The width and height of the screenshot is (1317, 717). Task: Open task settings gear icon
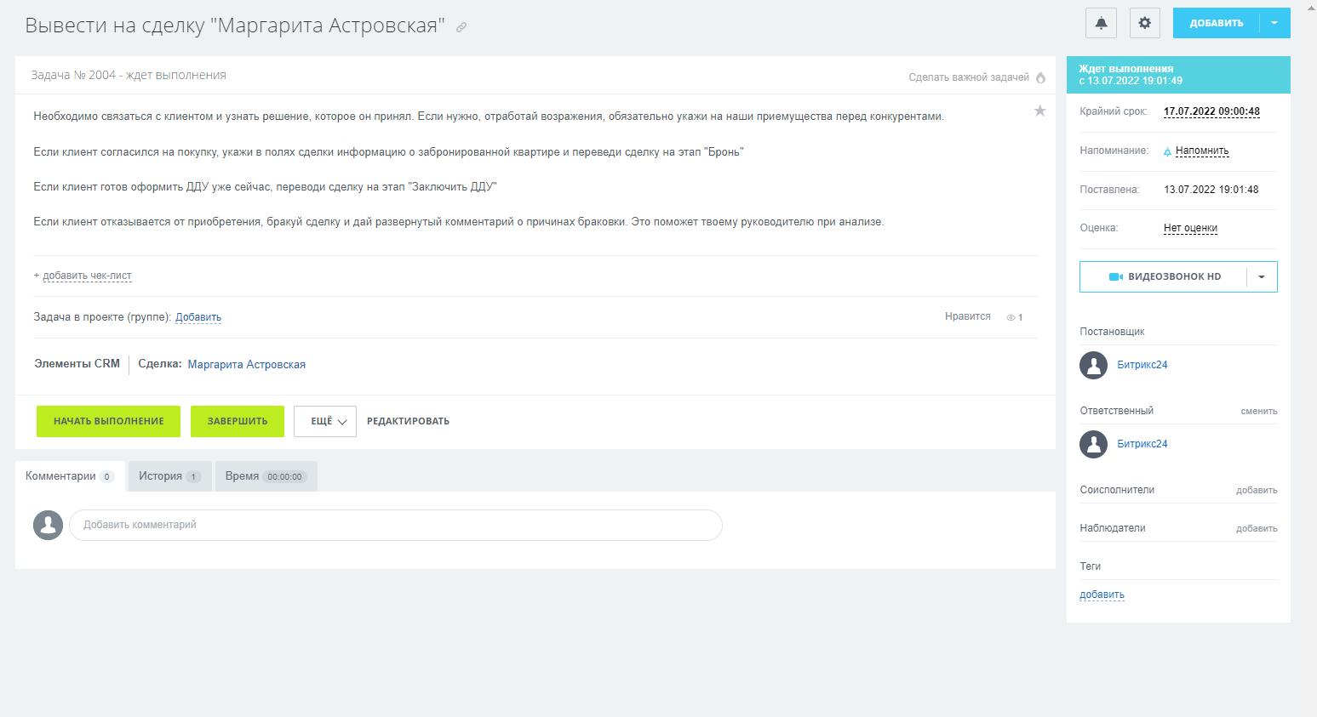pyautogui.click(x=1144, y=23)
